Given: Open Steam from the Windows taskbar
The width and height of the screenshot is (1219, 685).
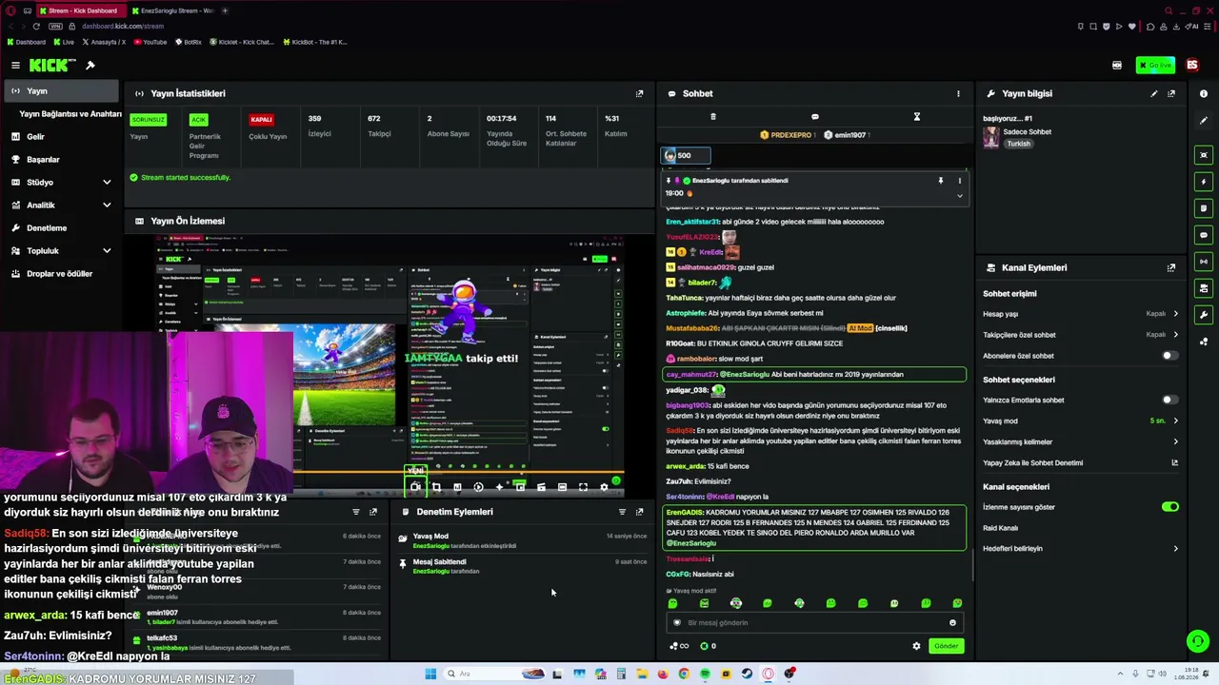Looking at the screenshot, I should tap(747, 674).
